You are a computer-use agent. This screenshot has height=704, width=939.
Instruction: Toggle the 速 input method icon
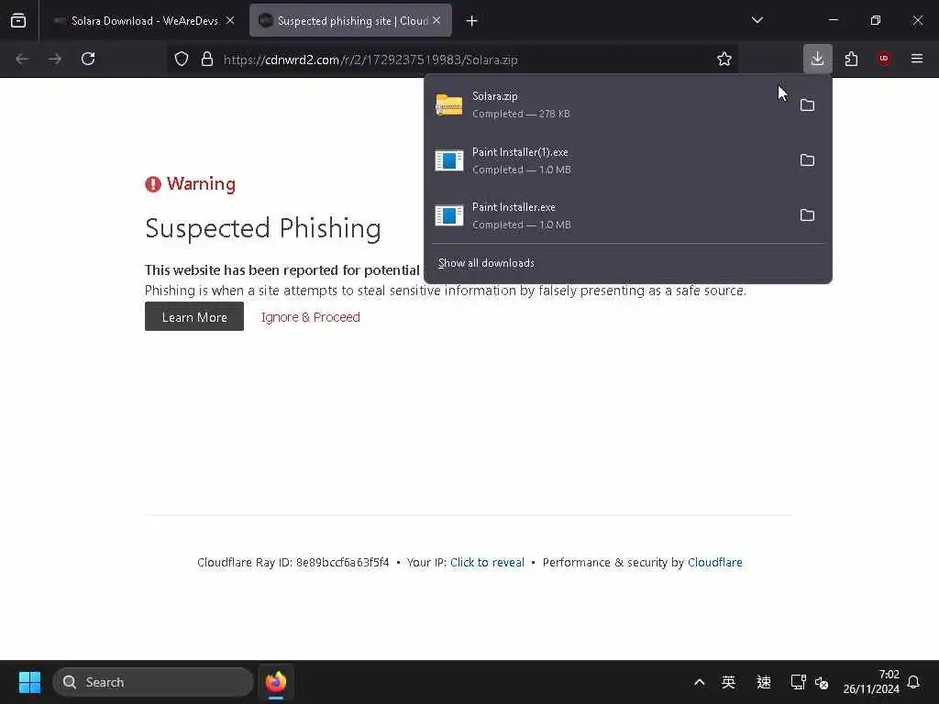[x=764, y=682]
